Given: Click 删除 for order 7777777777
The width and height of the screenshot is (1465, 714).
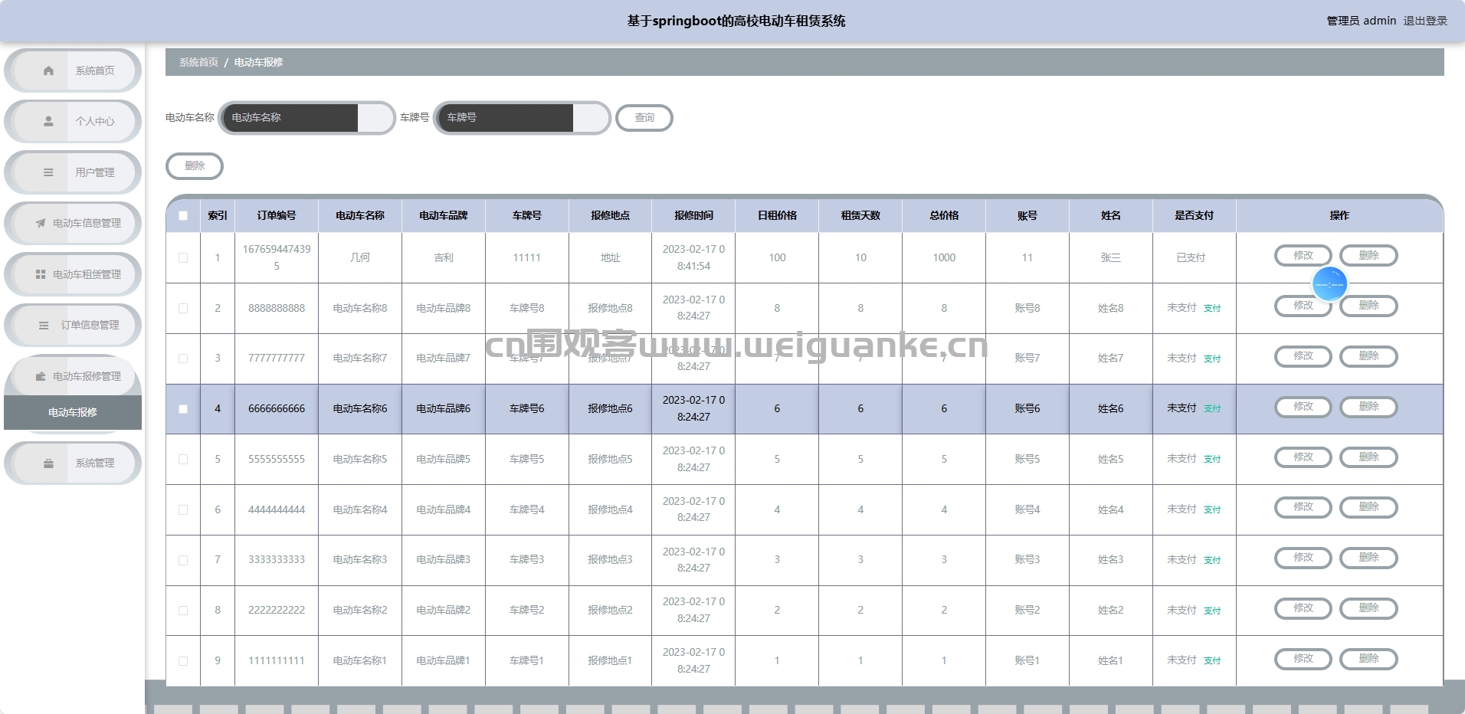Looking at the screenshot, I should [x=1368, y=356].
